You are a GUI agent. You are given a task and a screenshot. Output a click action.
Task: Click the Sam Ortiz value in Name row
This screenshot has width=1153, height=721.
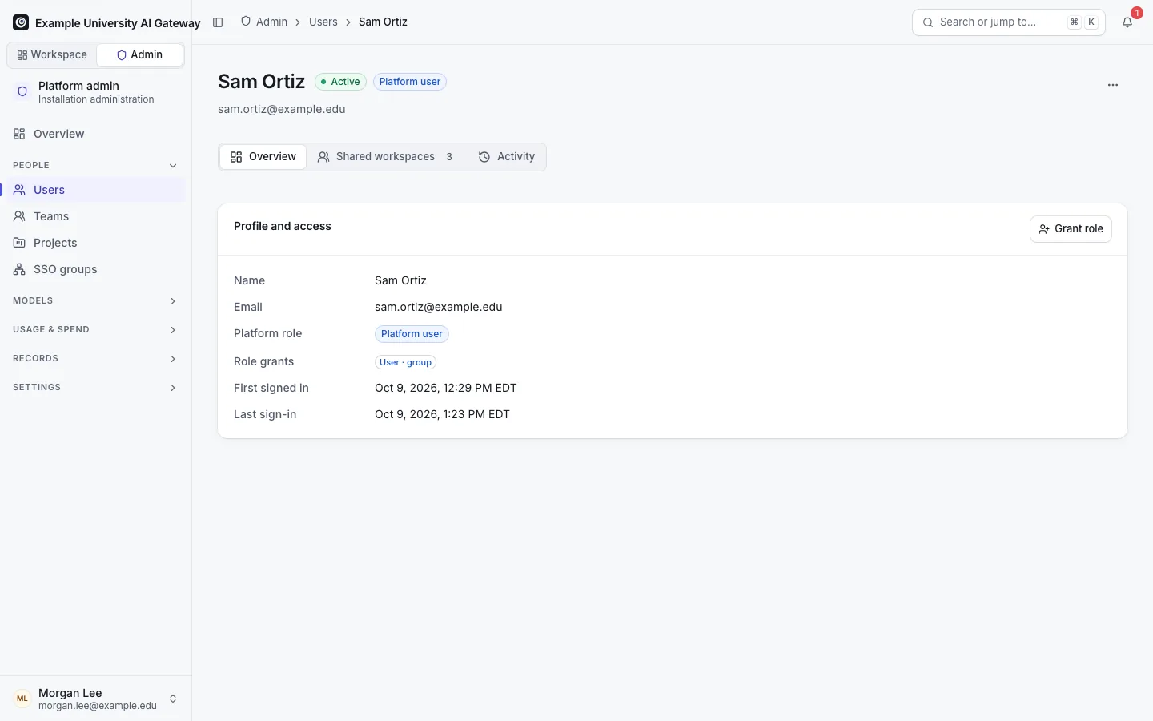[400, 280]
